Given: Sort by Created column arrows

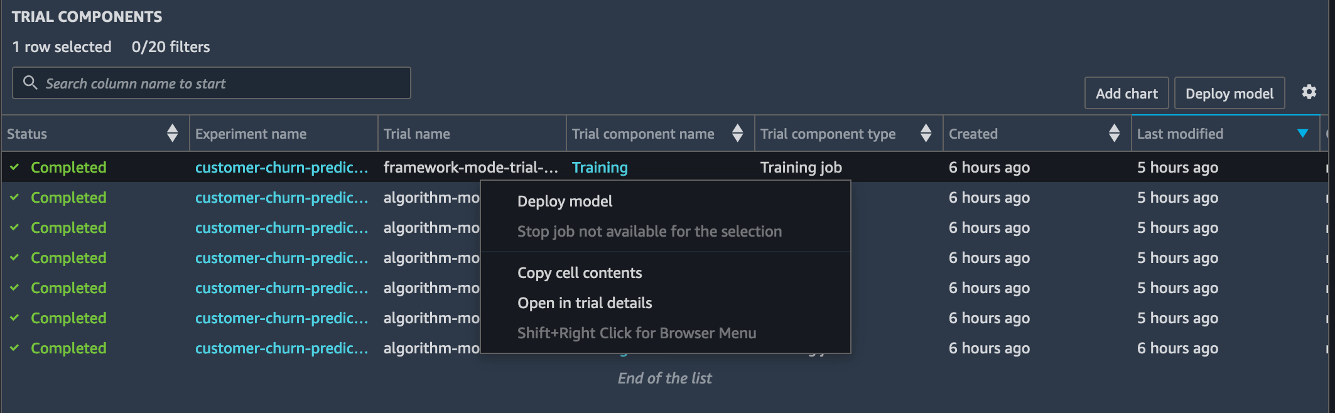Looking at the screenshot, I should click(x=1114, y=133).
